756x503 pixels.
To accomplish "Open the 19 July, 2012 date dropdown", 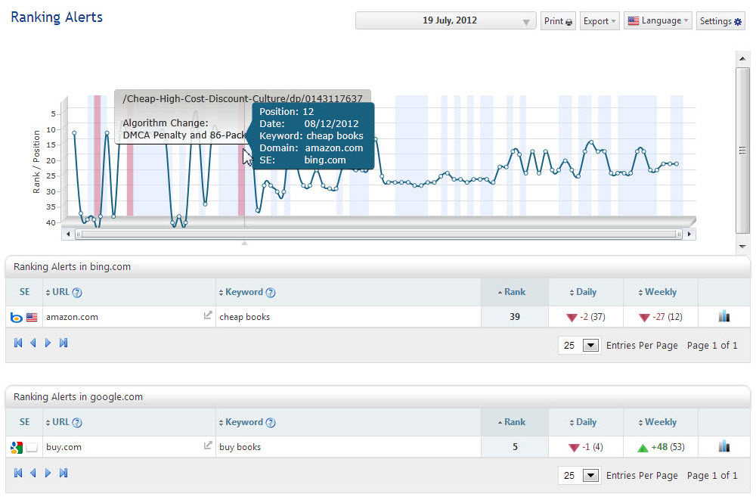I will pyautogui.click(x=445, y=21).
